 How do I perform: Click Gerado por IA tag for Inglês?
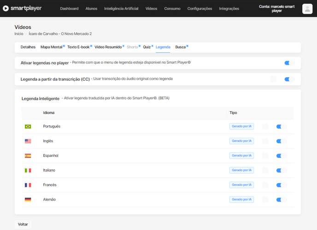241,141
